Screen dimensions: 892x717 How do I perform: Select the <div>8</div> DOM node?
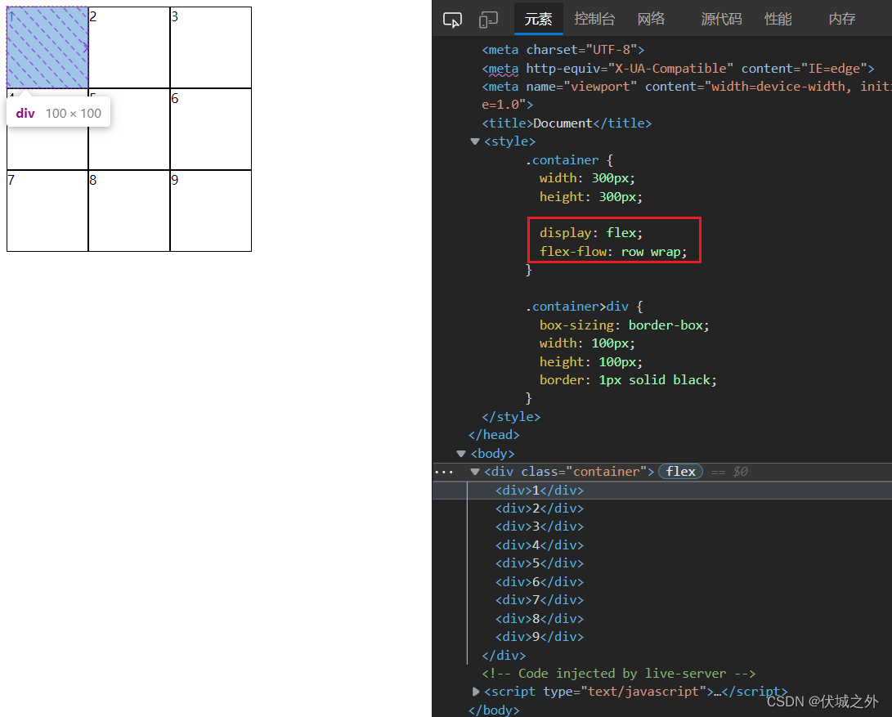(540, 619)
